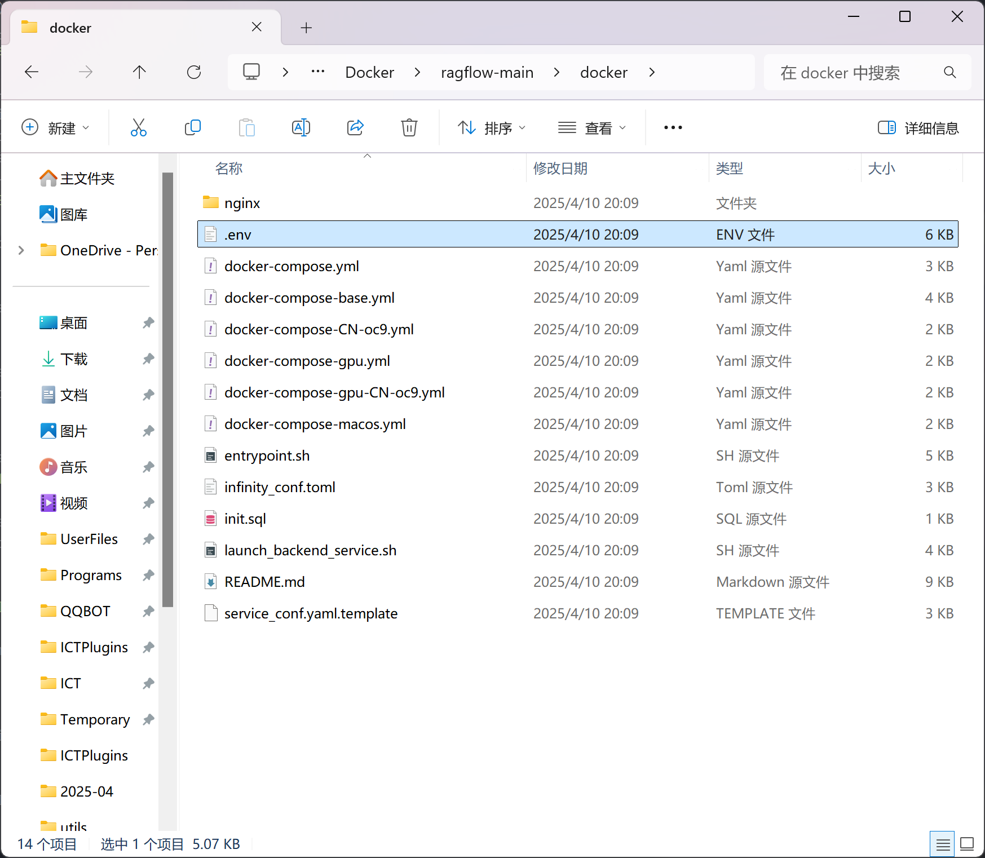This screenshot has height=858, width=985.
Task: Open the 新建 new item menu
Action: pos(55,128)
